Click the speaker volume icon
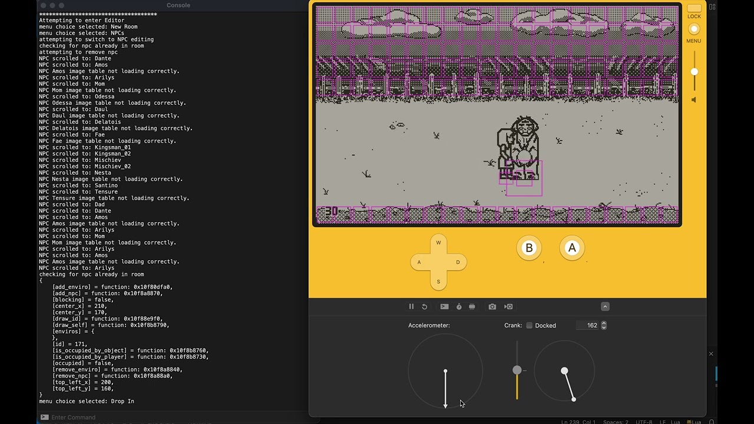This screenshot has width=754, height=424. pyautogui.click(x=694, y=100)
